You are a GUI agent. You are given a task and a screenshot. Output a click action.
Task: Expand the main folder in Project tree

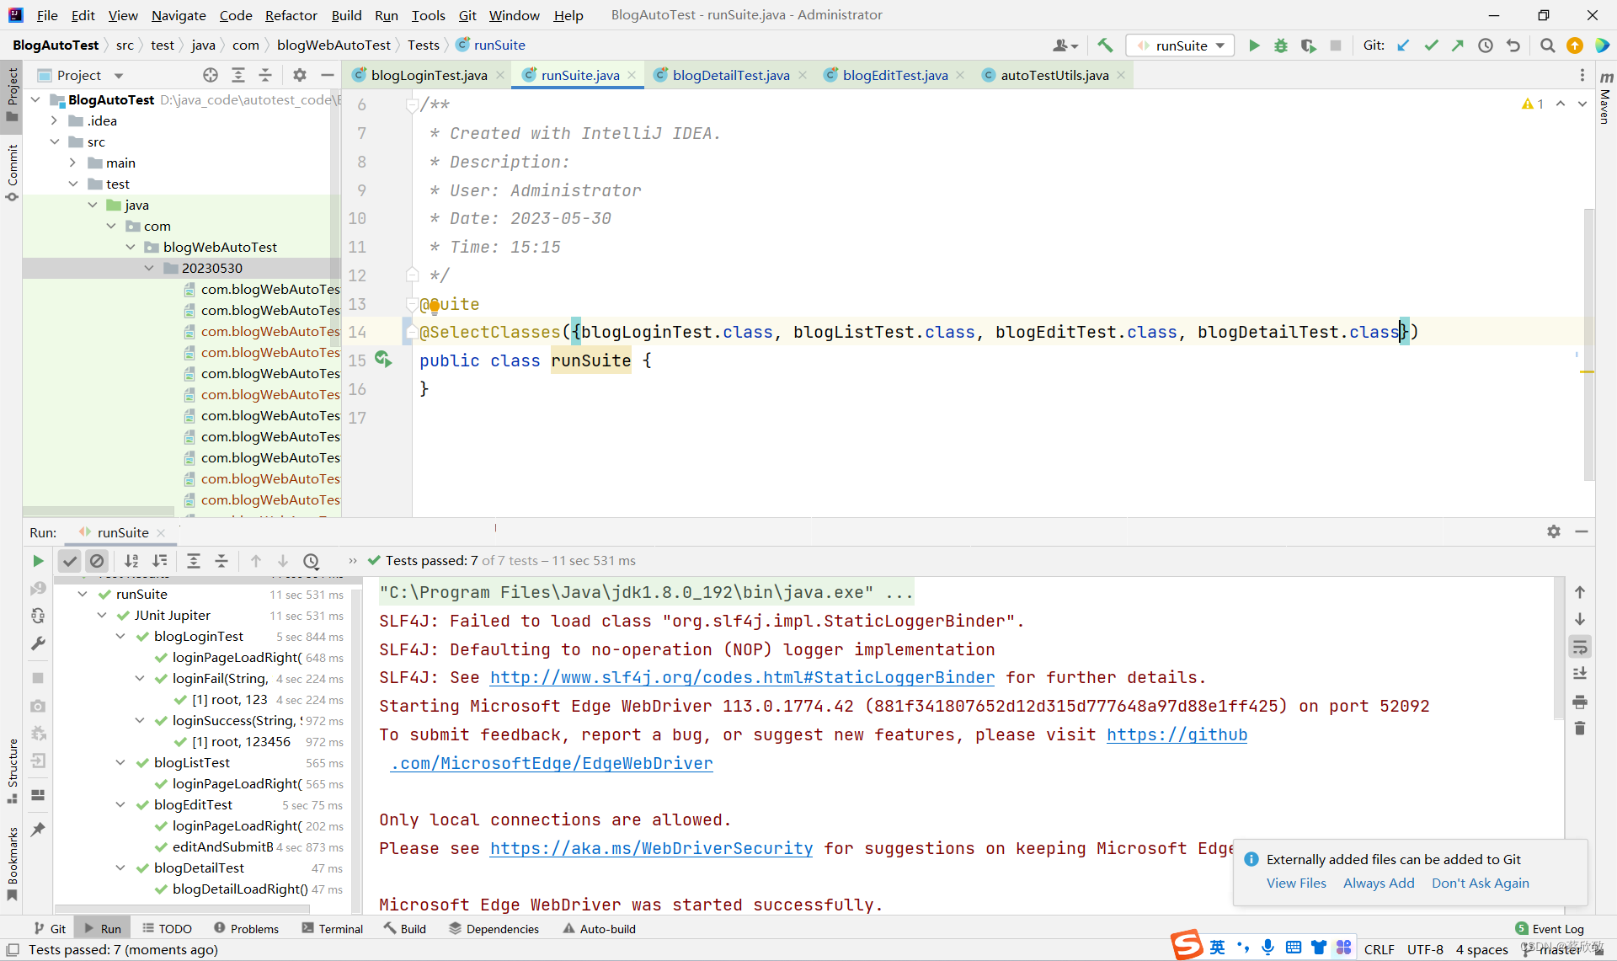click(x=73, y=163)
